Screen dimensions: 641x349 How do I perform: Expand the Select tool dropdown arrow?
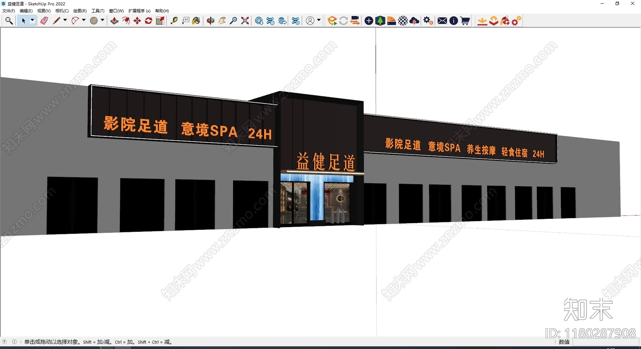(x=32, y=20)
